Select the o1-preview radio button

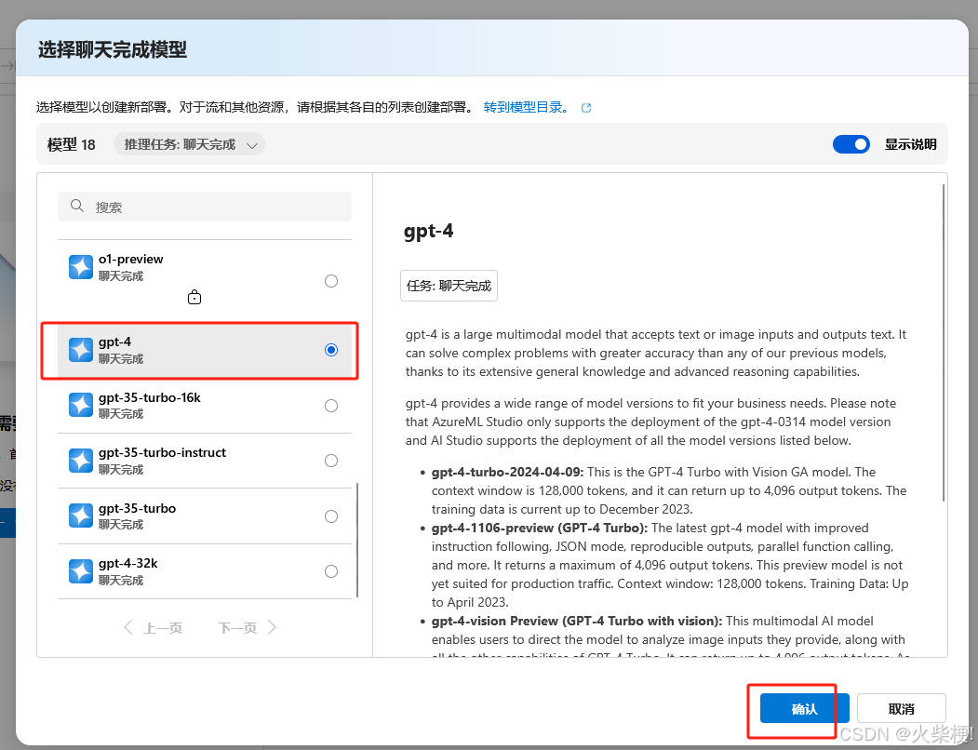click(x=331, y=281)
